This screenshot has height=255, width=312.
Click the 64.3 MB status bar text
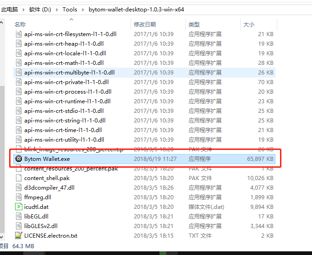pos(23,246)
